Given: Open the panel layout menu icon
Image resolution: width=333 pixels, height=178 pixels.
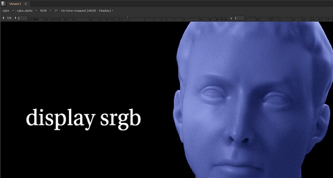Looking at the screenshot, I should [x=3, y=3].
